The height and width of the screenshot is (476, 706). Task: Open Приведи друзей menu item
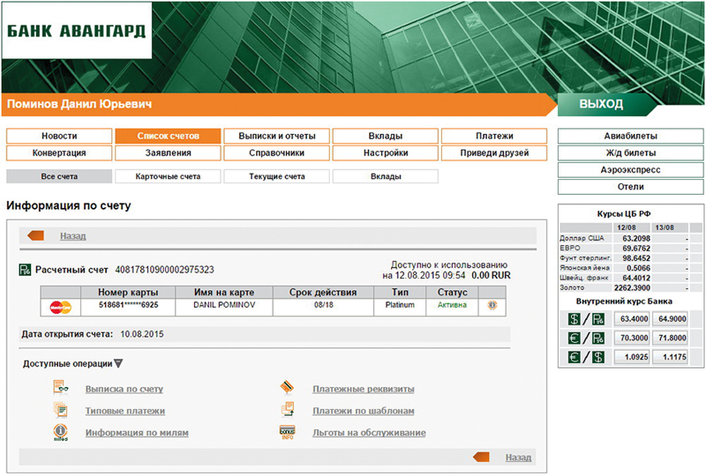494,153
